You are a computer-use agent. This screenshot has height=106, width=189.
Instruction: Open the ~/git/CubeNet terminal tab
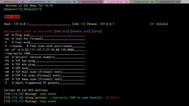click(x=168, y=2)
